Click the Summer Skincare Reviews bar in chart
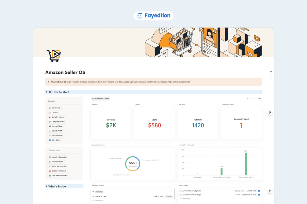307x204 pixels. coord(222,172)
